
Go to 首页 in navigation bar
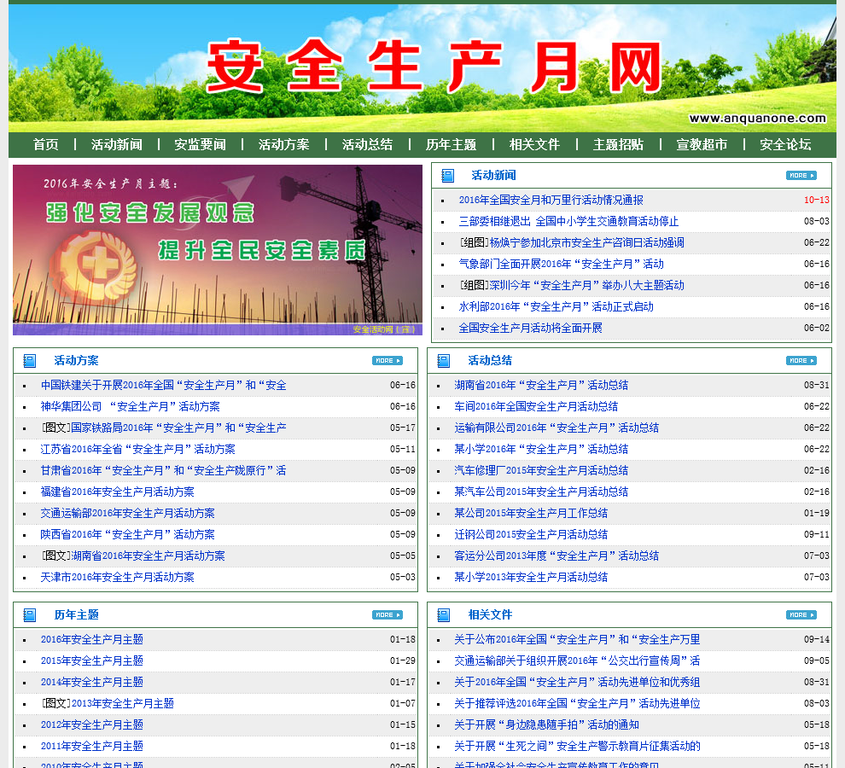point(46,144)
